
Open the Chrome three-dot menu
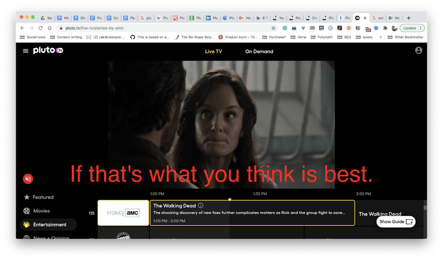(421, 28)
